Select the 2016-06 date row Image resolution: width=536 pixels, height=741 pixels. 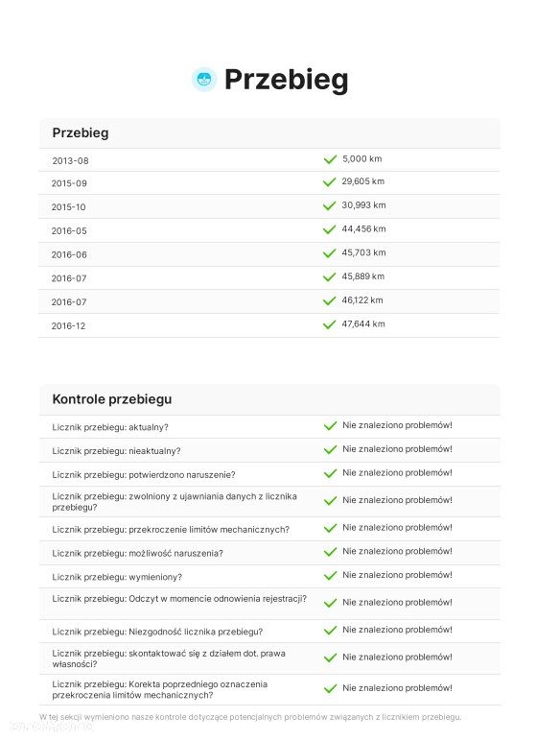pos(269,254)
